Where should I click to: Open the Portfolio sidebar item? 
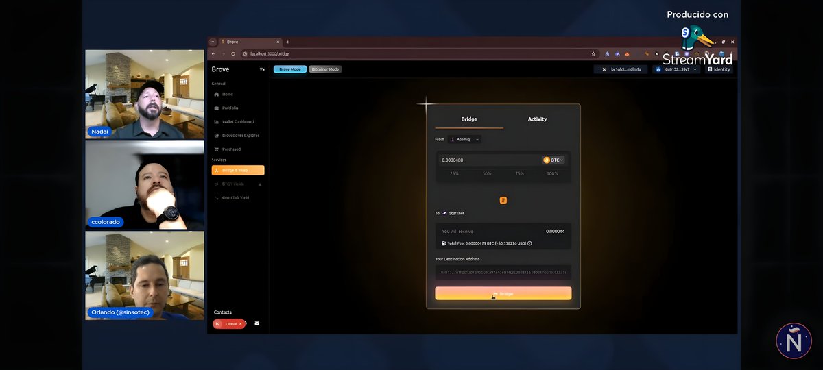click(x=238, y=108)
